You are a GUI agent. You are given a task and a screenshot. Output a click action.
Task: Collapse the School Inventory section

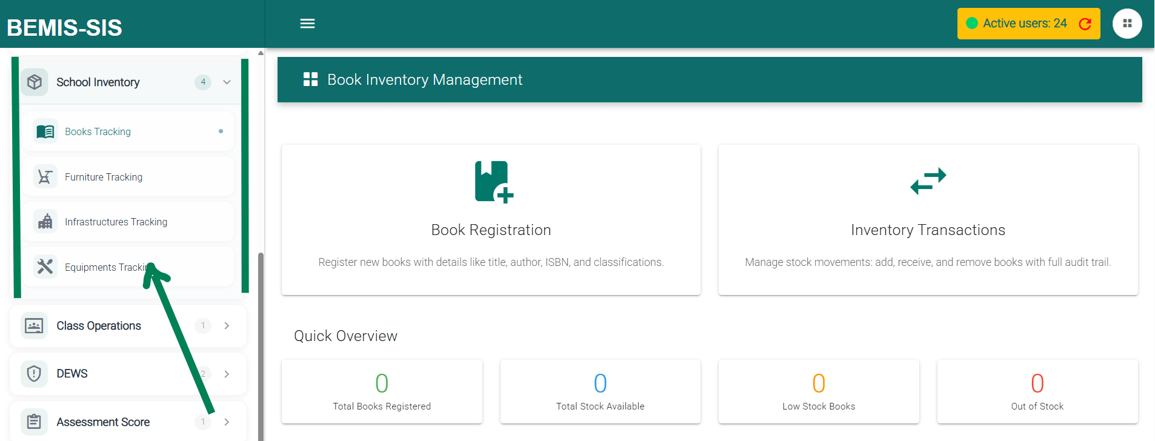pos(227,82)
